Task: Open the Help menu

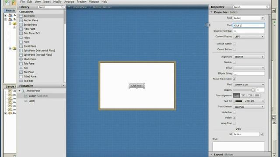Action: 104,2
